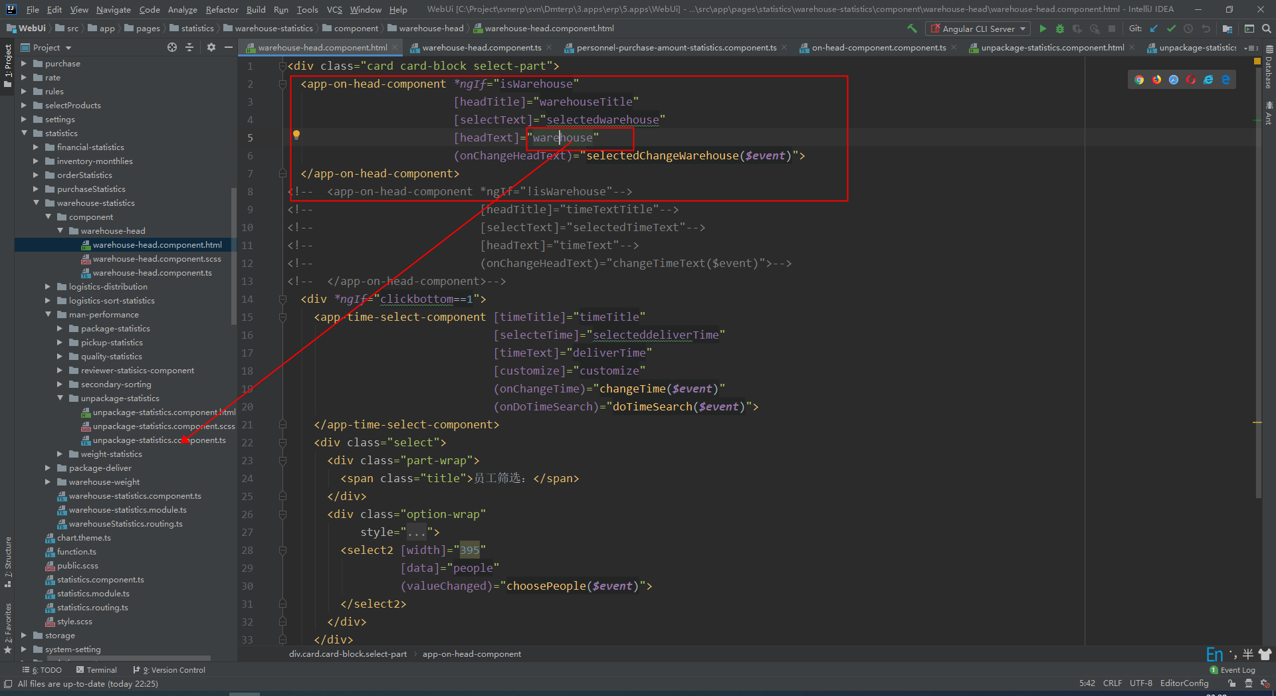Open the TODO tool window
The height and width of the screenshot is (696, 1276).
[42, 670]
